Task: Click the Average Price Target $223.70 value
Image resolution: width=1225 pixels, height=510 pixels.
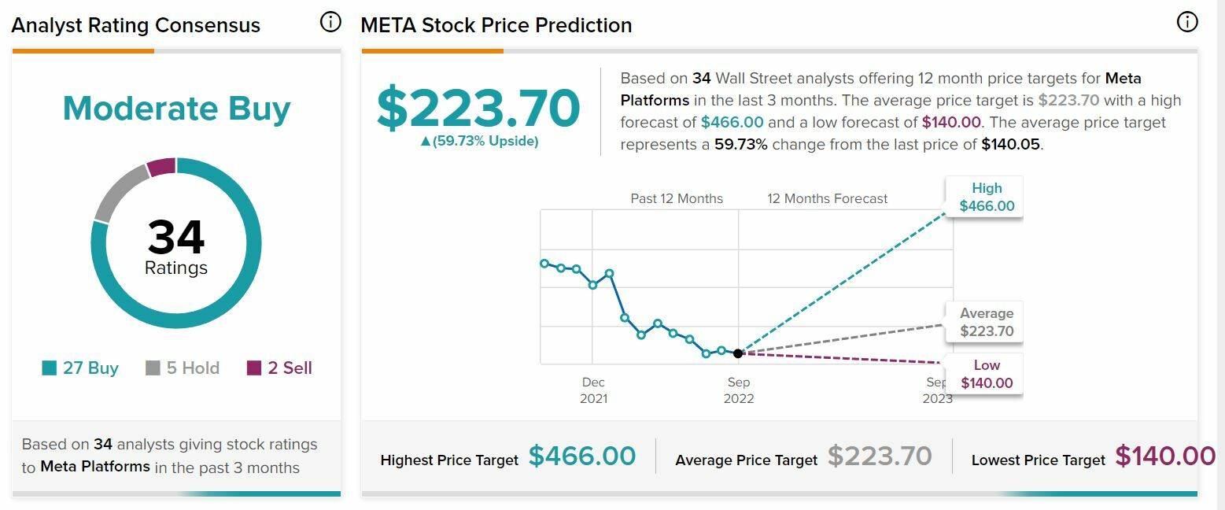Action: click(880, 456)
